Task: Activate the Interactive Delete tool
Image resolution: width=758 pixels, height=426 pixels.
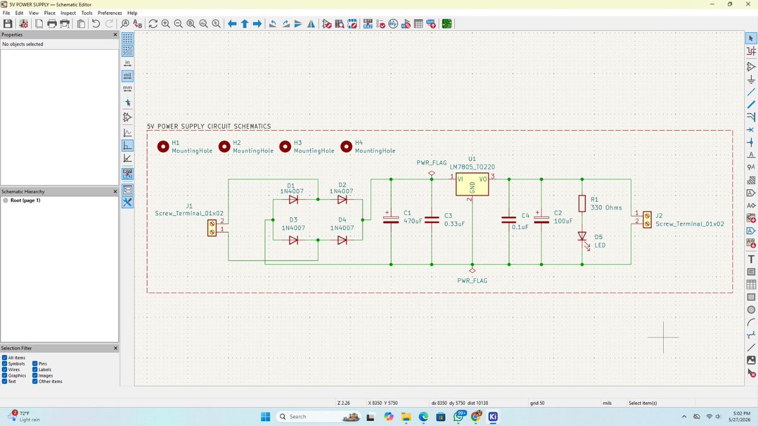Action: tap(751, 373)
